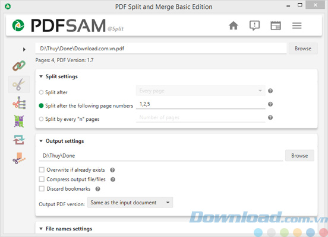This screenshot has height=237, width=328.
Task: Open the Rotate module icon
Action: 19,140
